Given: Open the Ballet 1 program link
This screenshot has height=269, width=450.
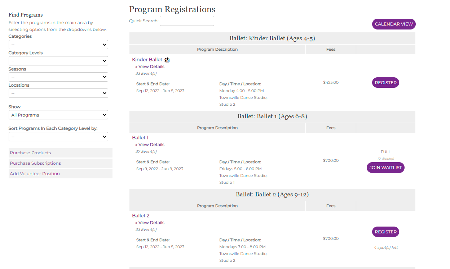Looking at the screenshot, I should pos(140,138).
